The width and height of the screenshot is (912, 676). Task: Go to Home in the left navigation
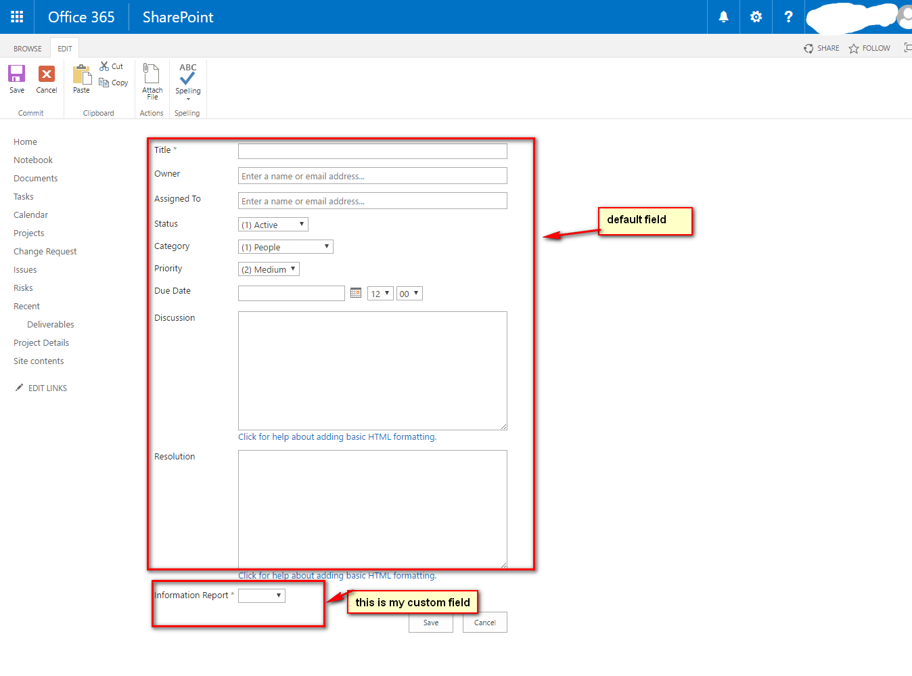coord(26,142)
